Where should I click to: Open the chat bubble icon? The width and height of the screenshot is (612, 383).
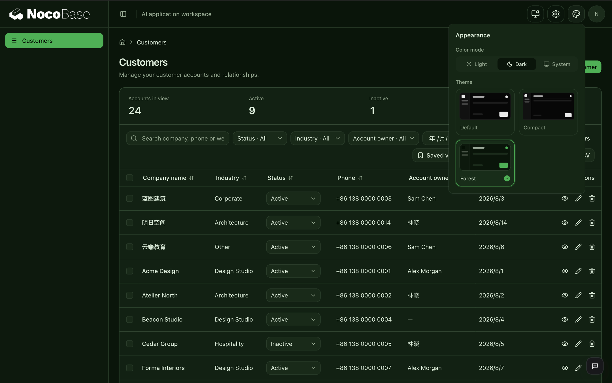(x=595, y=366)
